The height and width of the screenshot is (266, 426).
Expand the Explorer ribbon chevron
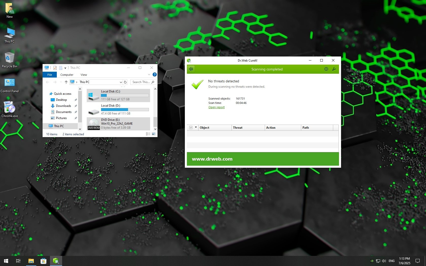(x=149, y=75)
